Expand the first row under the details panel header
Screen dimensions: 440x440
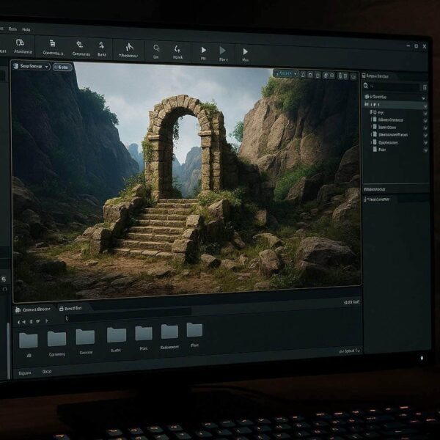(377, 199)
